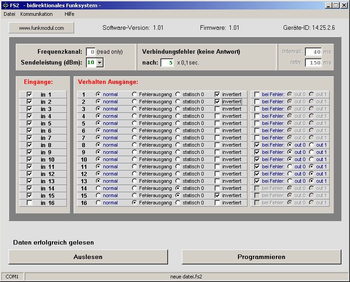
Task: Click the COM1 status bar entry
Action: click(x=12, y=277)
